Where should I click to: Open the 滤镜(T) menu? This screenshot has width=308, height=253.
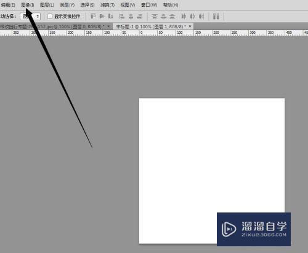(x=107, y=5)
